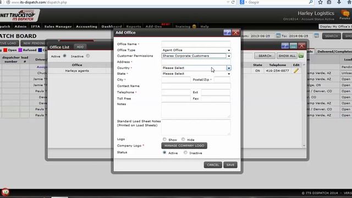Open the From date calendar icon

(x=278, y=36)
